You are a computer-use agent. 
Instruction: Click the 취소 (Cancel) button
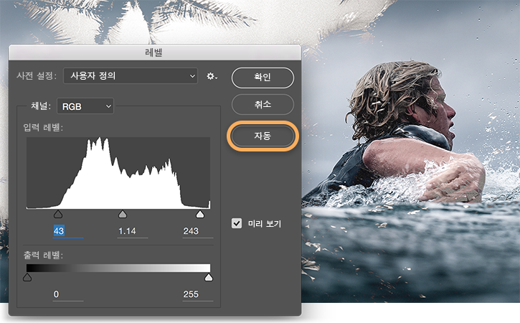click(x=263, y=105)
